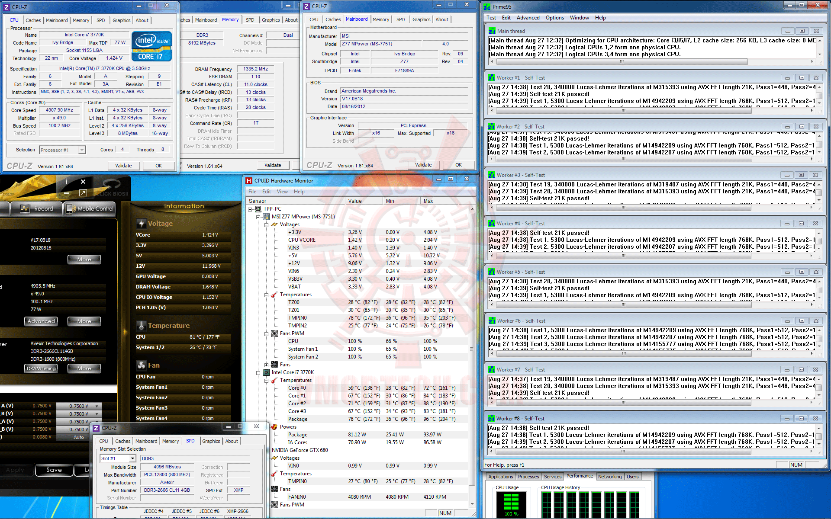Switch to the Networking tab in Task Manager
The width and height of the screenshot is (831, 519).
609,477
